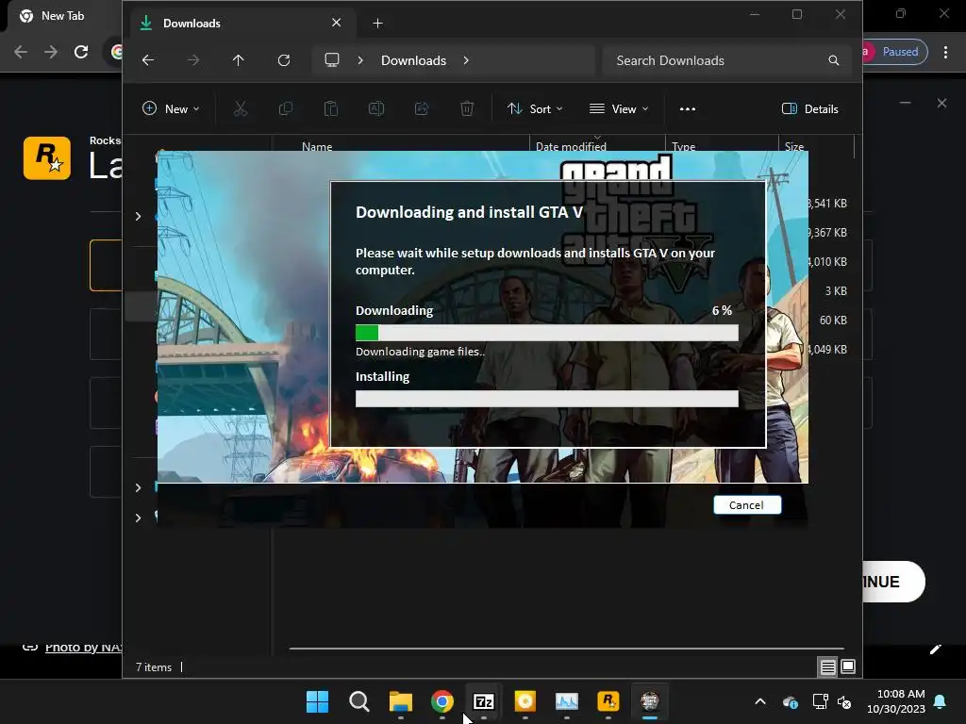The image size is (966, 724).
Task: Open the Sort dropdown menu
Action: [535, 109]
